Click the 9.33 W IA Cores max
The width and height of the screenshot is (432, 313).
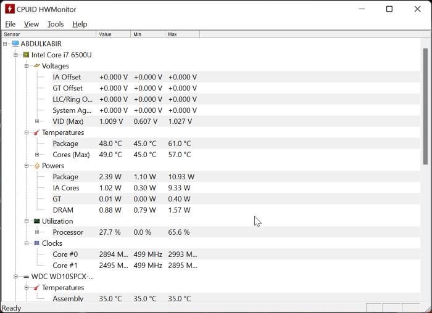click(179, 188)
